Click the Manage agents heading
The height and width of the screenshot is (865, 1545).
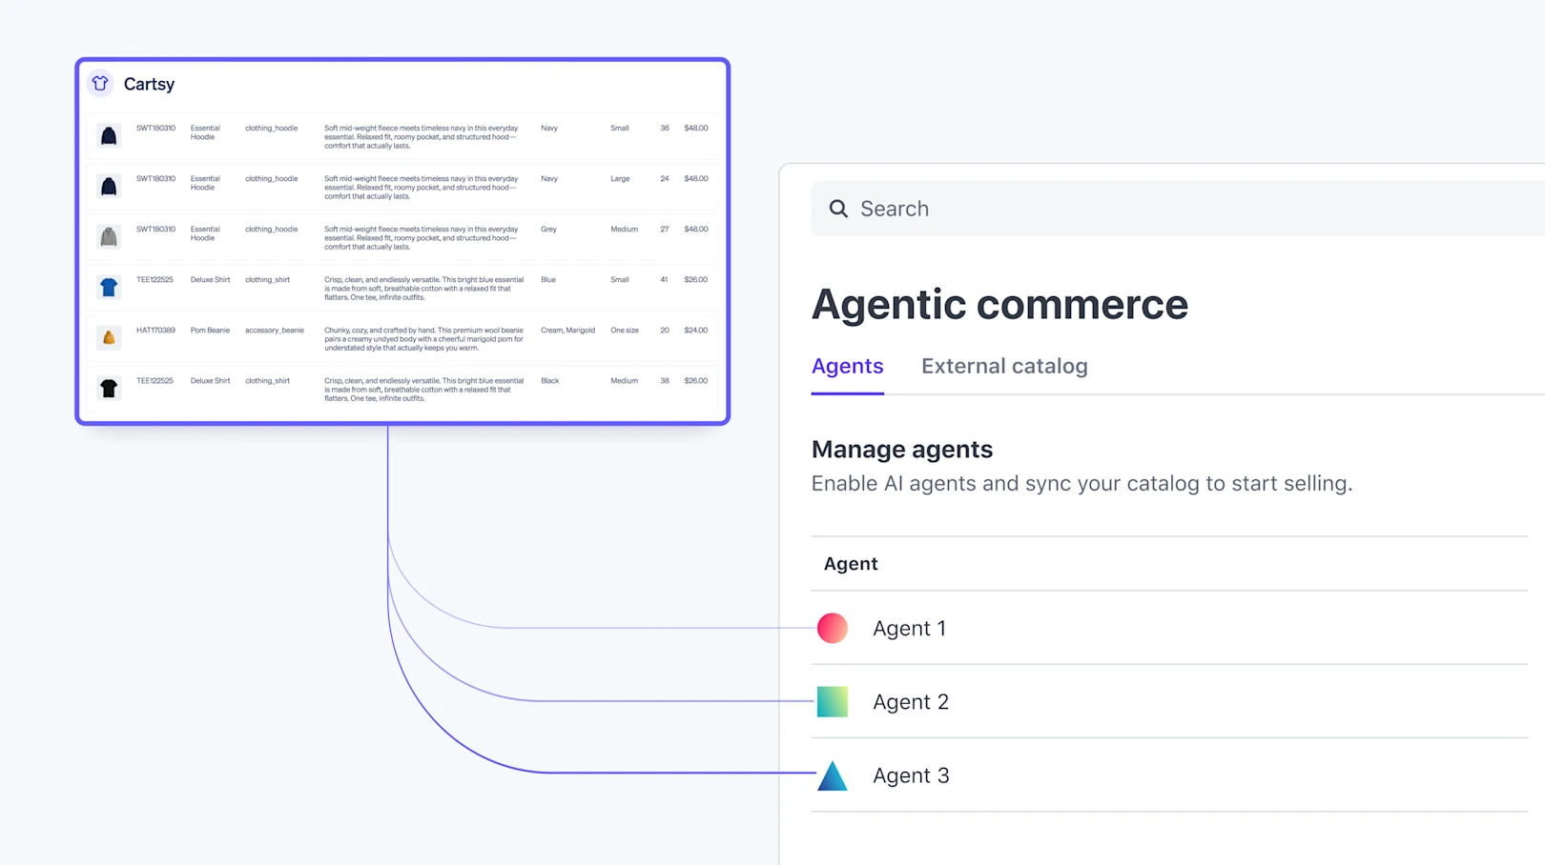tap(902, 449)
